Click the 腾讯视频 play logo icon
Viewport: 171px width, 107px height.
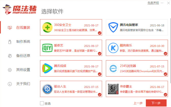coord(47,68)
